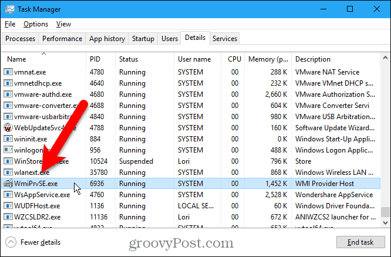Click PID 6936 cell
Viewport: 391px width, 257px height.
(97, 184)
